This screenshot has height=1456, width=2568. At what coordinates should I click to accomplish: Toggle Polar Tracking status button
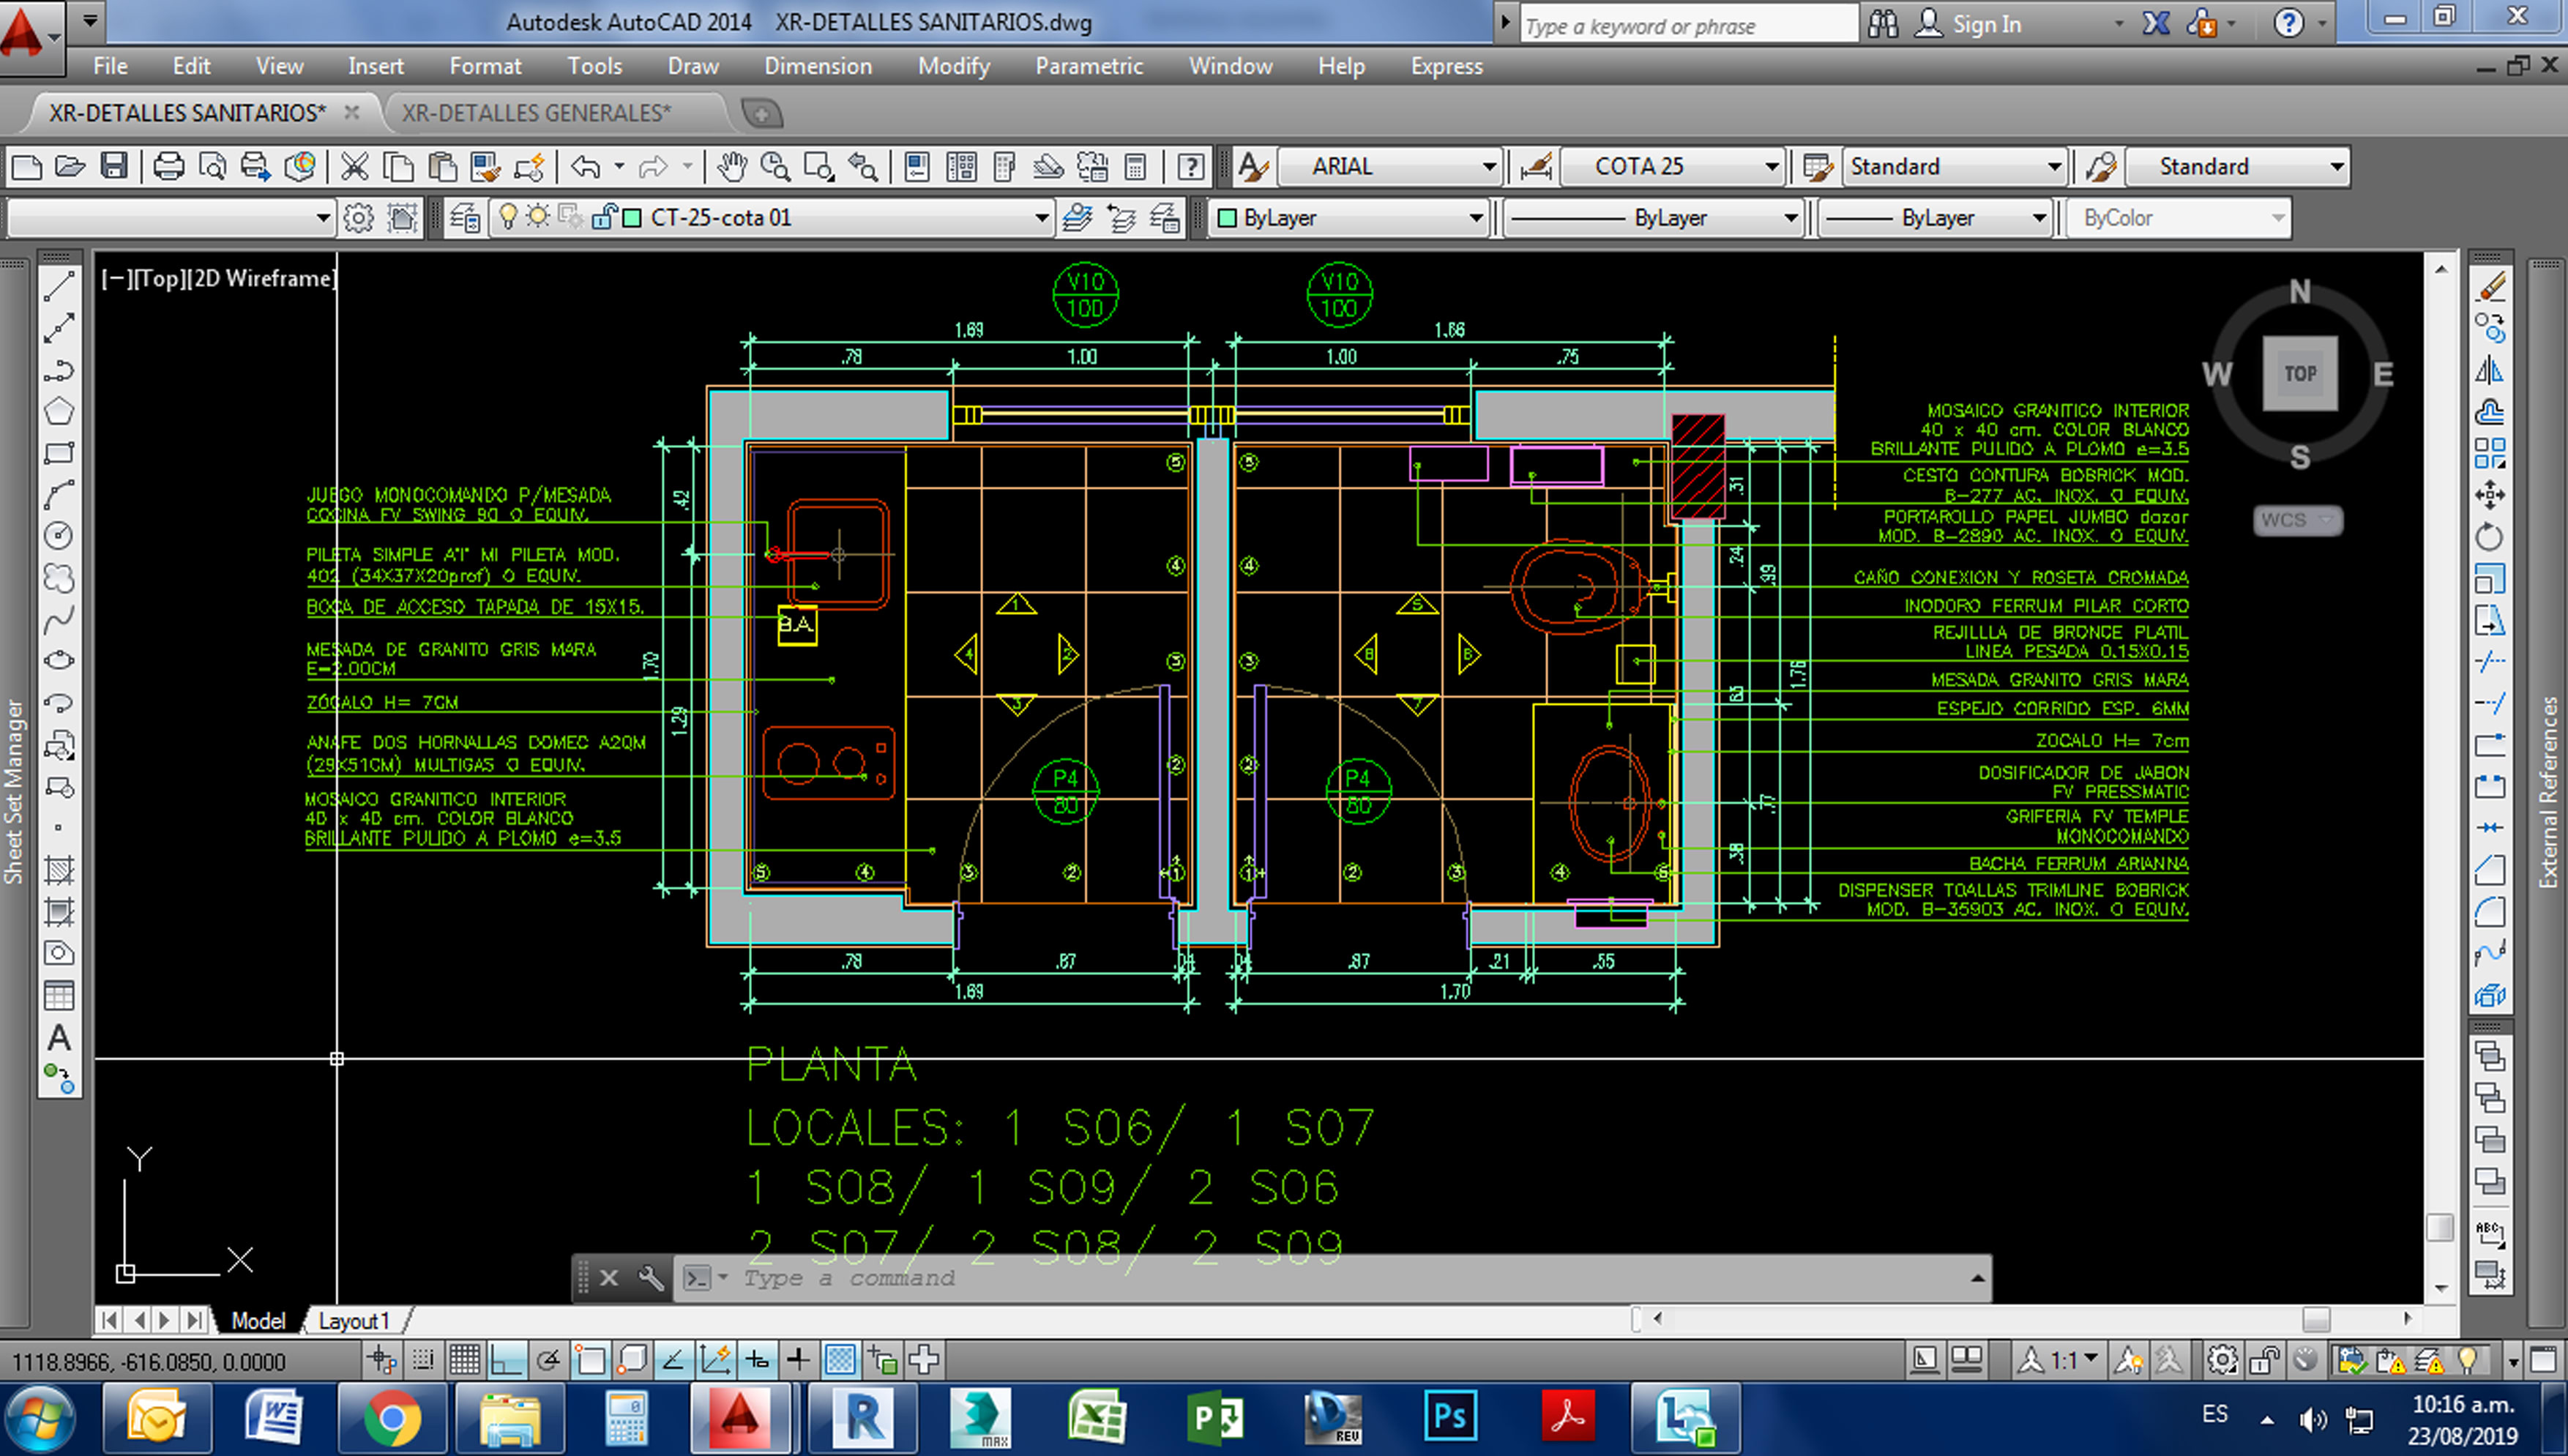coord(548,1360)
